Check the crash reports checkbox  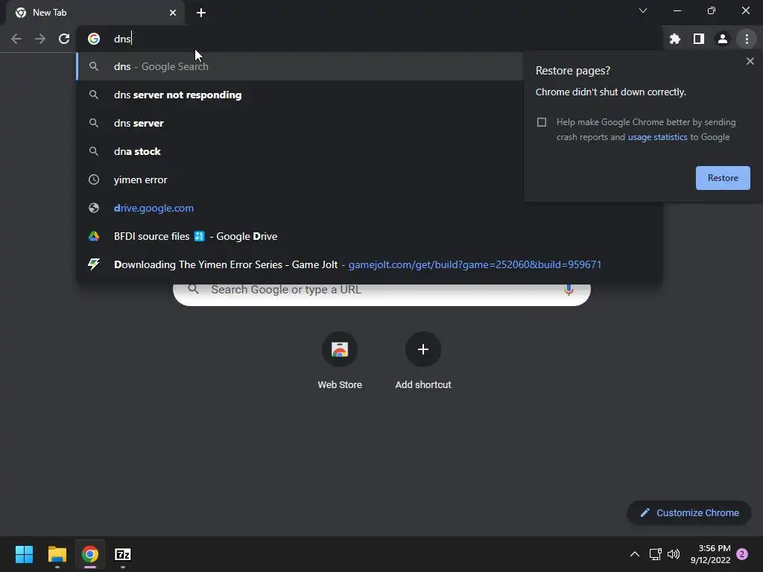click(542, 122)
